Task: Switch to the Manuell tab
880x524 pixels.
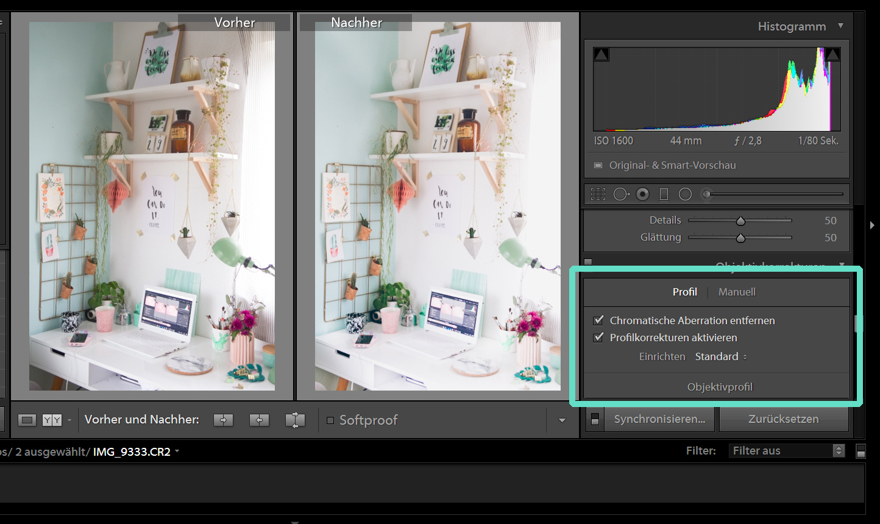Action: [x=737, y=292]
